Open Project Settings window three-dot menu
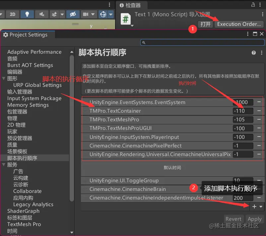Image resolution: width=266 pixels, height=236 pixels. (x=248, y=34)
